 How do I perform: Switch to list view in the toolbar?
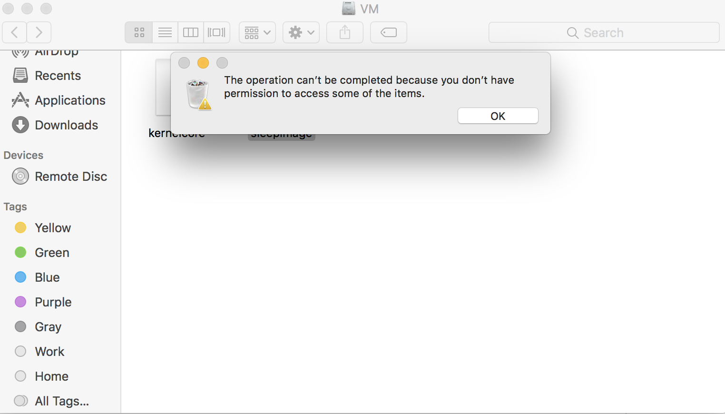pos(165,32)
